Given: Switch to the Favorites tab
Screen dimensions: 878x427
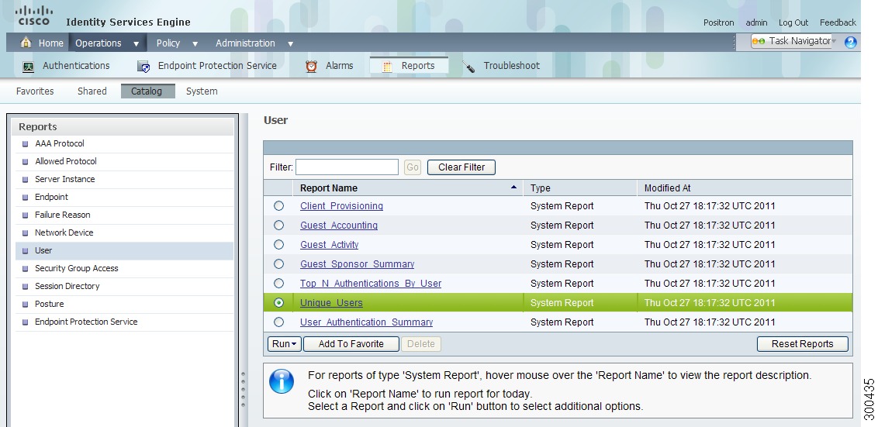Looking at the screenshot, I should pos(35,91).
